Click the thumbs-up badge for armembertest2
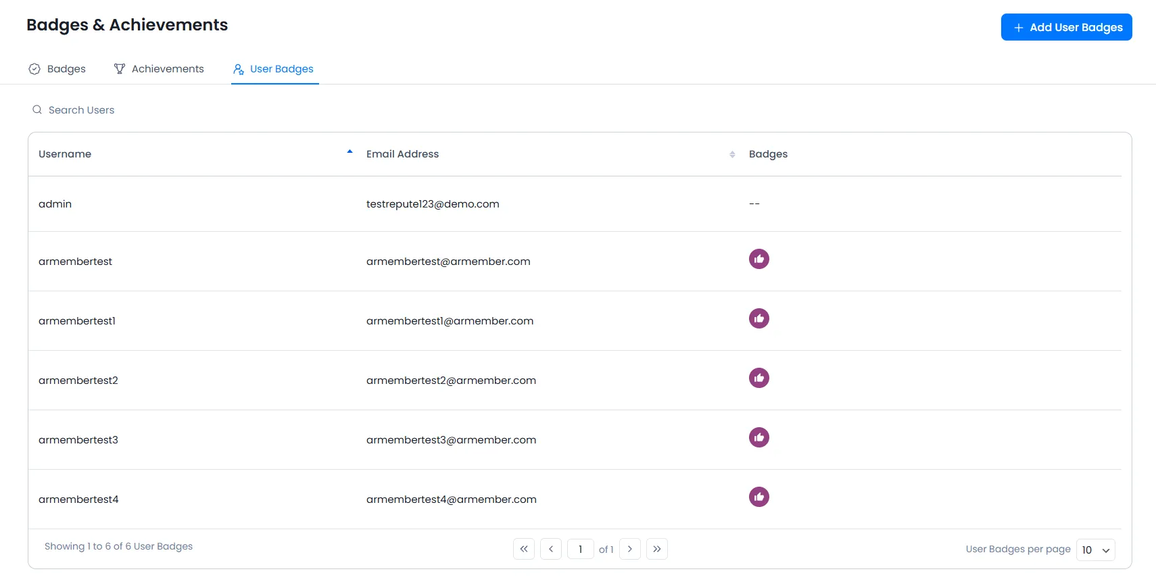Image resolution: width=1156 pixels, height=582 pixels. pyautogui.click(x=758, y=378)
